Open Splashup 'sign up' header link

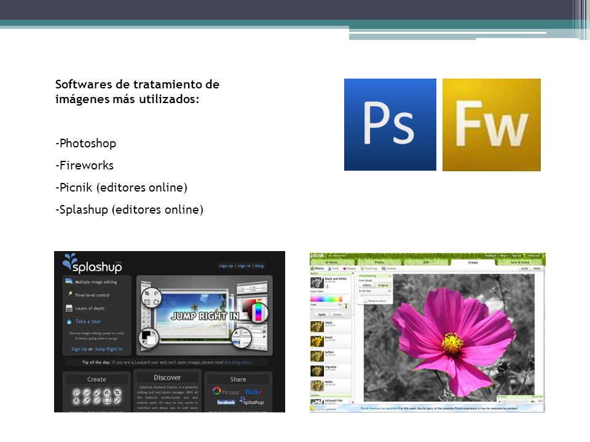(x=226, y=266)
